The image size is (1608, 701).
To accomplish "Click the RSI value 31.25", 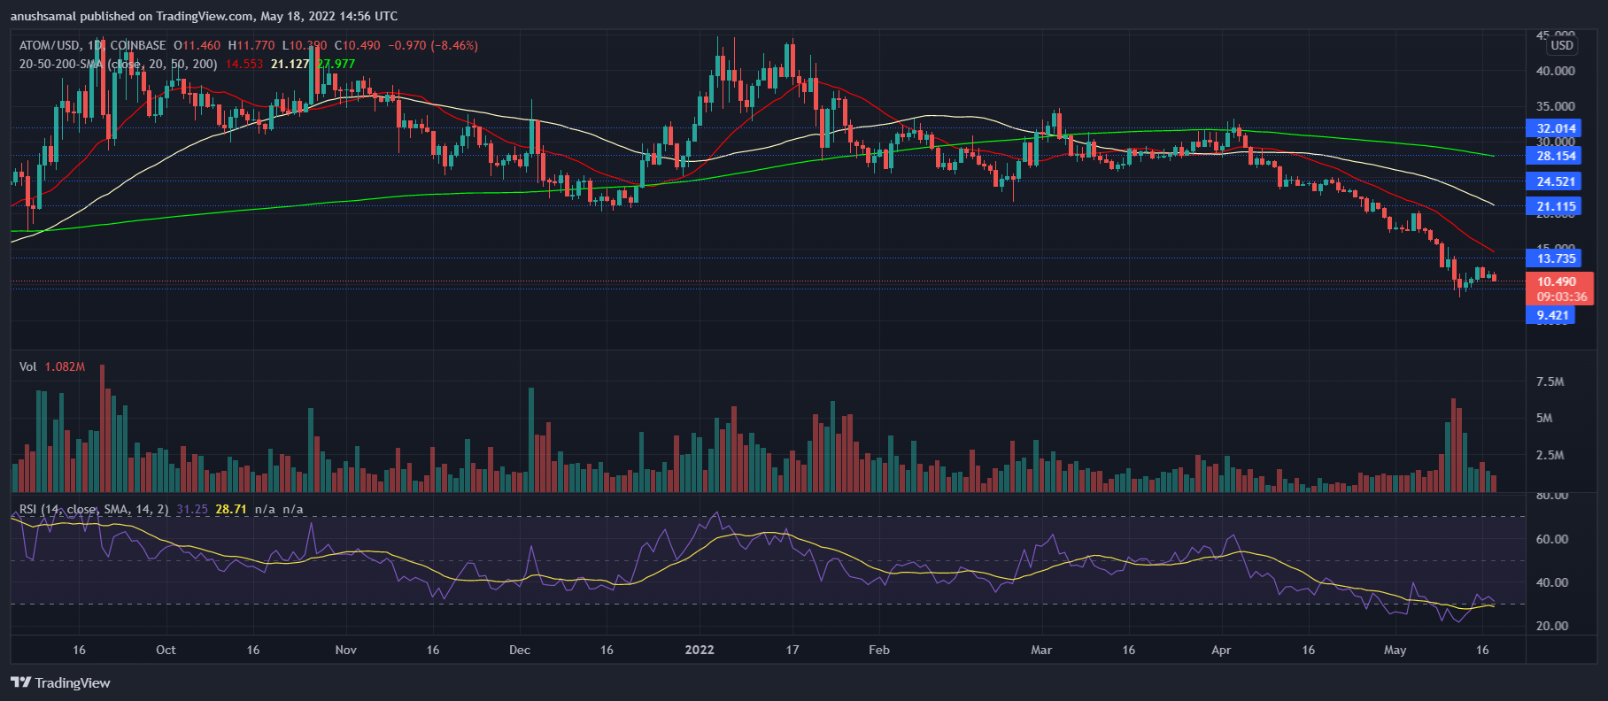I will 192,509.
